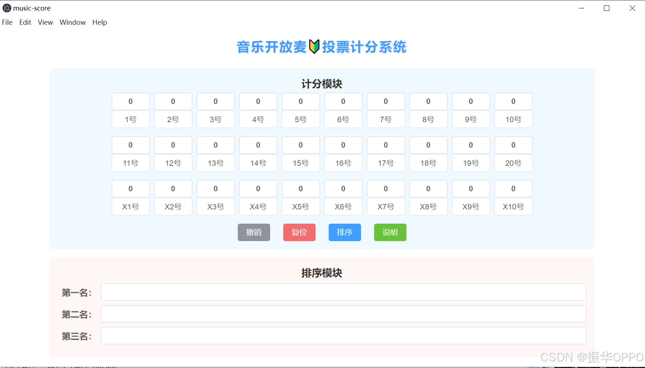Vote for contestant 20号
Screen dimensions: 645x368
513,163
